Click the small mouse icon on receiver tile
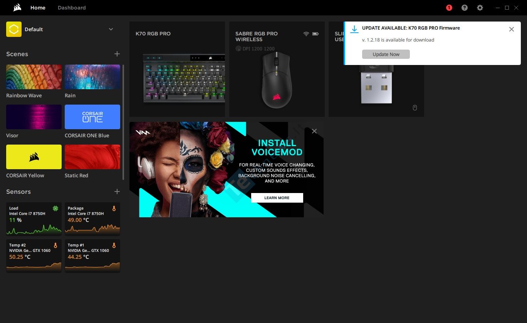This screenshot has width=527, height=323. pos(415,108)
